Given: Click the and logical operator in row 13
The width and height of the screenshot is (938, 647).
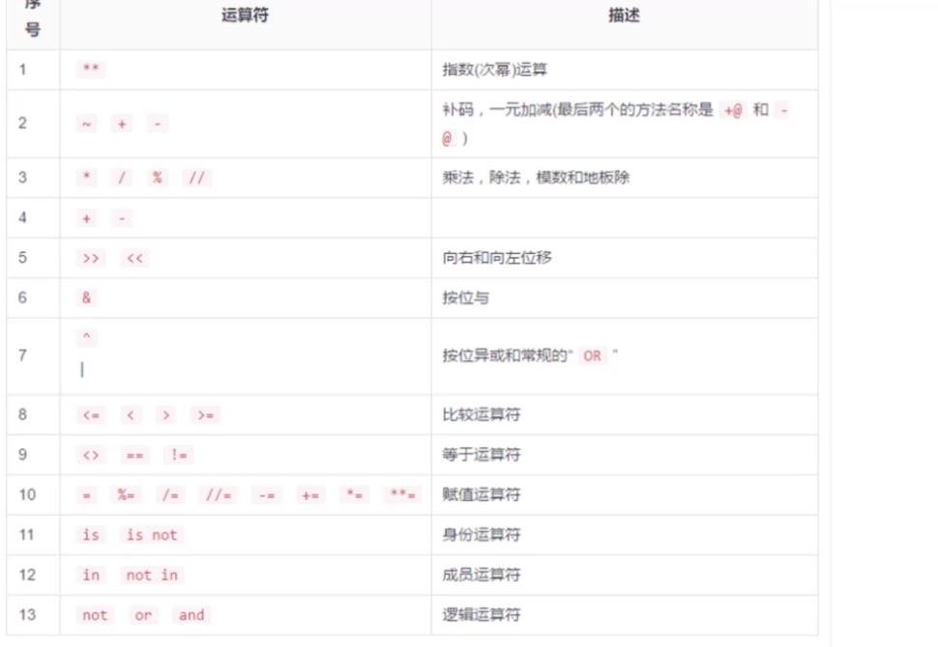Looking at the screenshot, I should coord(191,615).
